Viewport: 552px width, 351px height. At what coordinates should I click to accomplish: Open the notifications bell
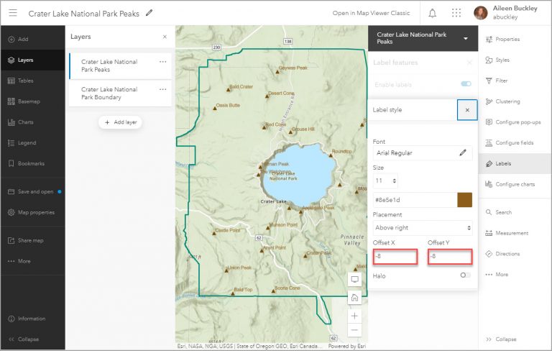coord(432,13)
